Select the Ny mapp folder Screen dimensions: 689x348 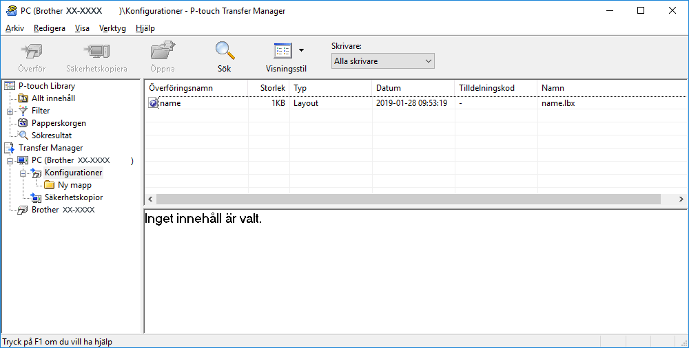(x=74, y=185)
